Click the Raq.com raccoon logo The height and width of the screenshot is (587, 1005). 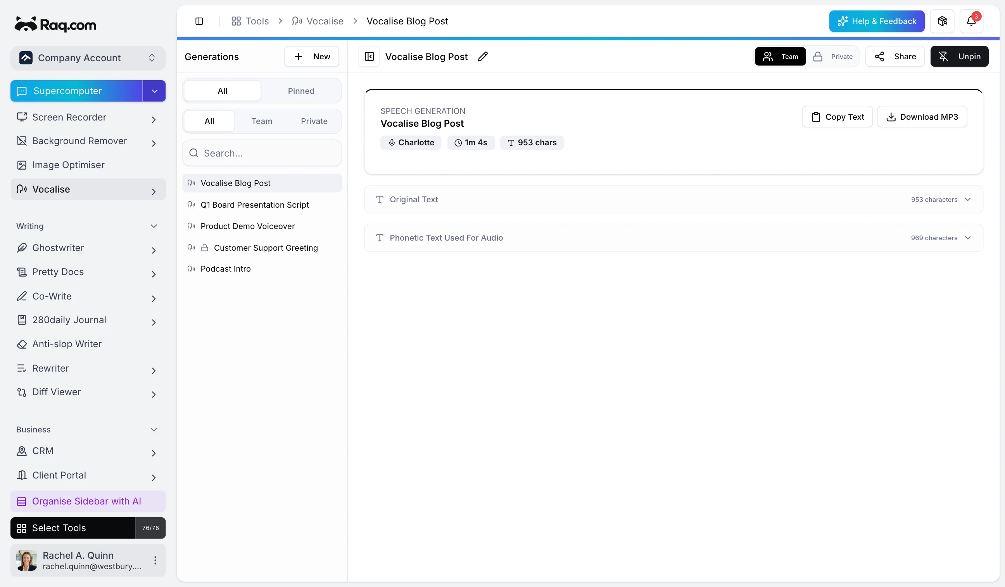pos(55,25)
